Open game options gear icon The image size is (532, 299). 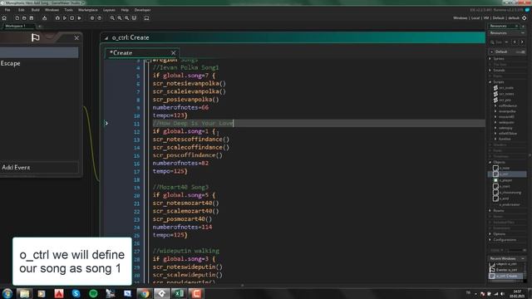92,18
